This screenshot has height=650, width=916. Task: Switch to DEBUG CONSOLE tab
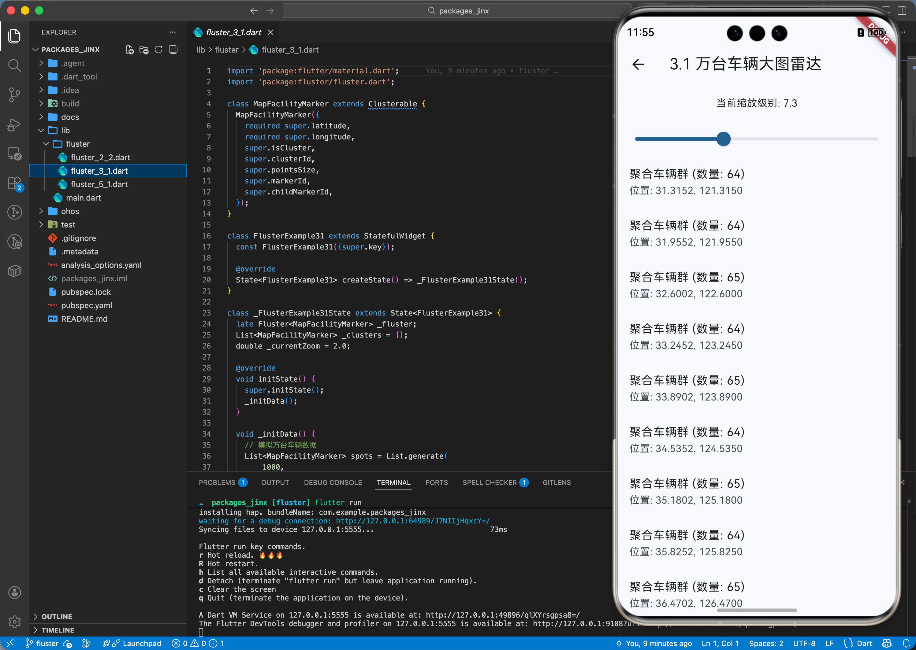click(333, 482)
